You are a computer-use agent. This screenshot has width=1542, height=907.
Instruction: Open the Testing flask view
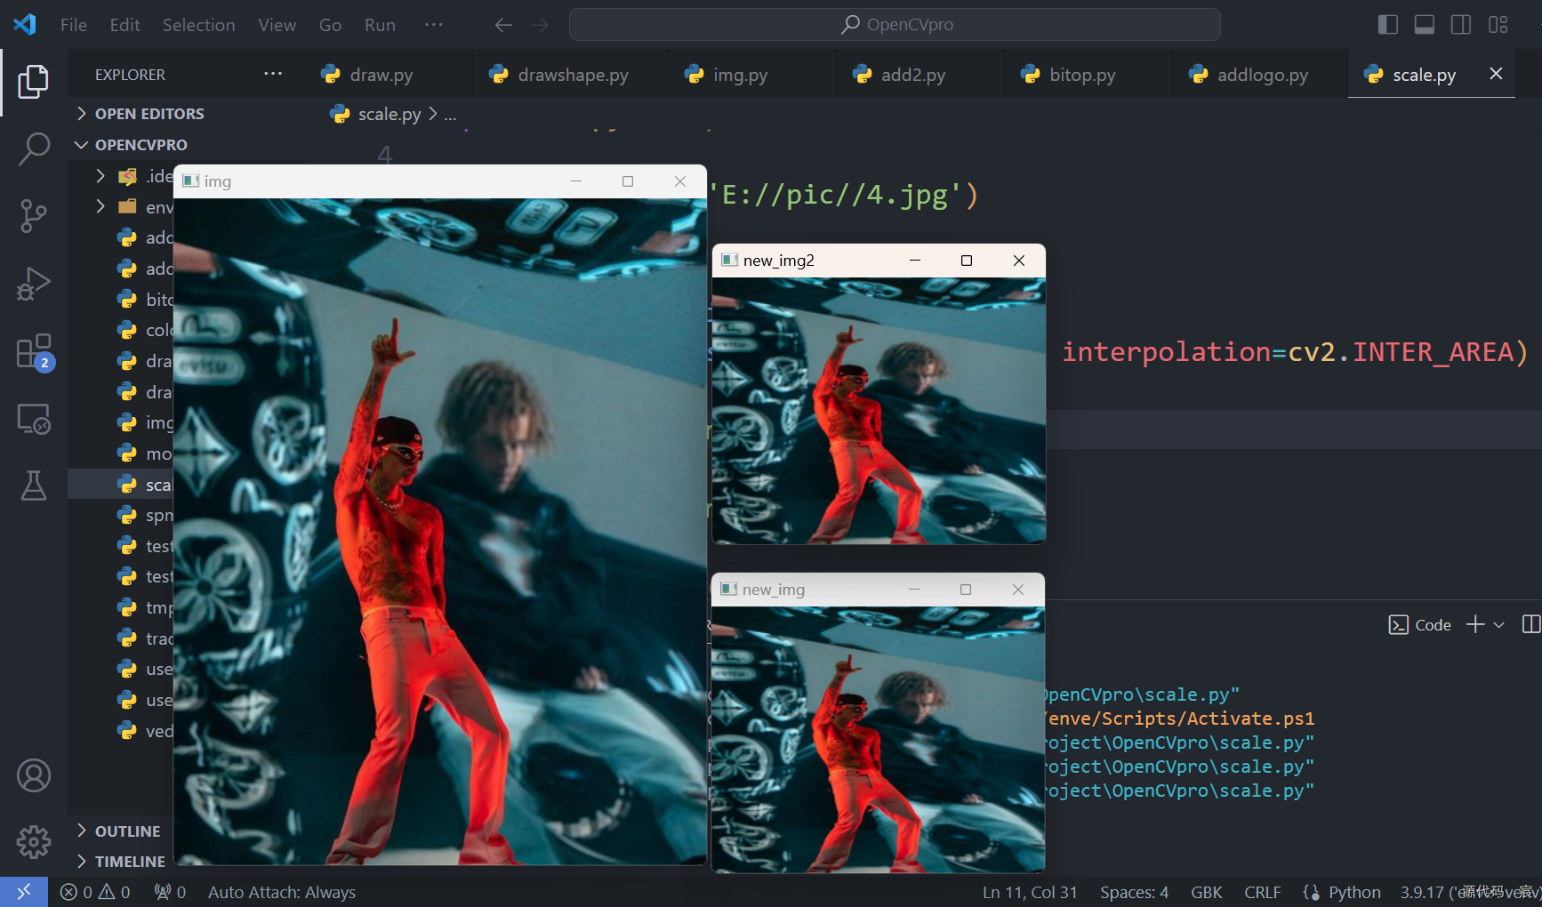tap(33, 486)
